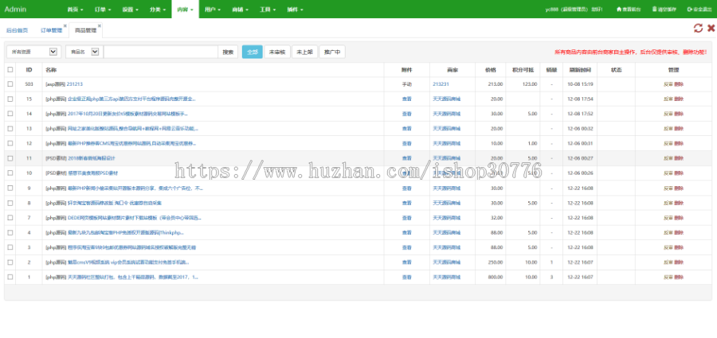
Task: Click the refresh icon at top right
Action: click(698, 29)
